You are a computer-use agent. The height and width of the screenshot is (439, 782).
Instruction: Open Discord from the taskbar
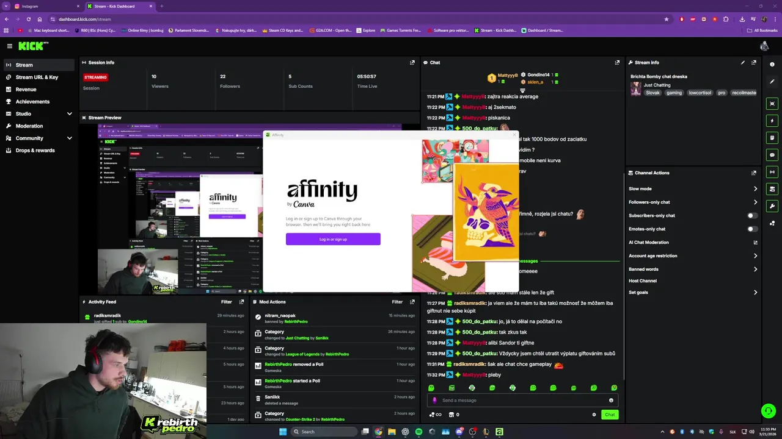(459, 432)
